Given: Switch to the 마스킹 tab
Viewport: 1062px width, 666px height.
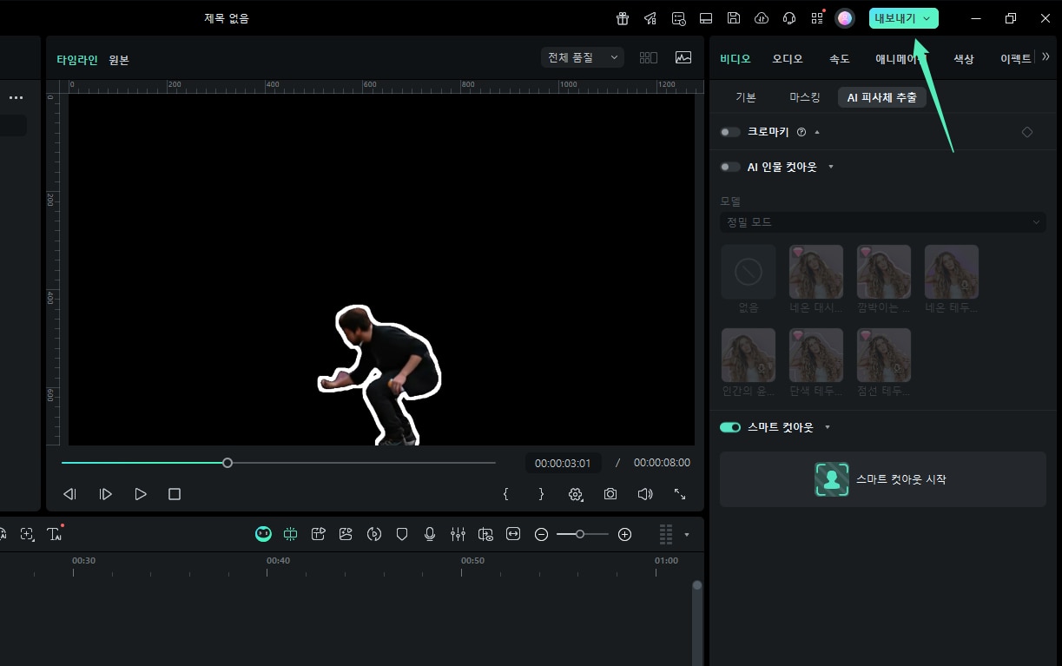Looking at the screenshot, I should pos(803,97).
